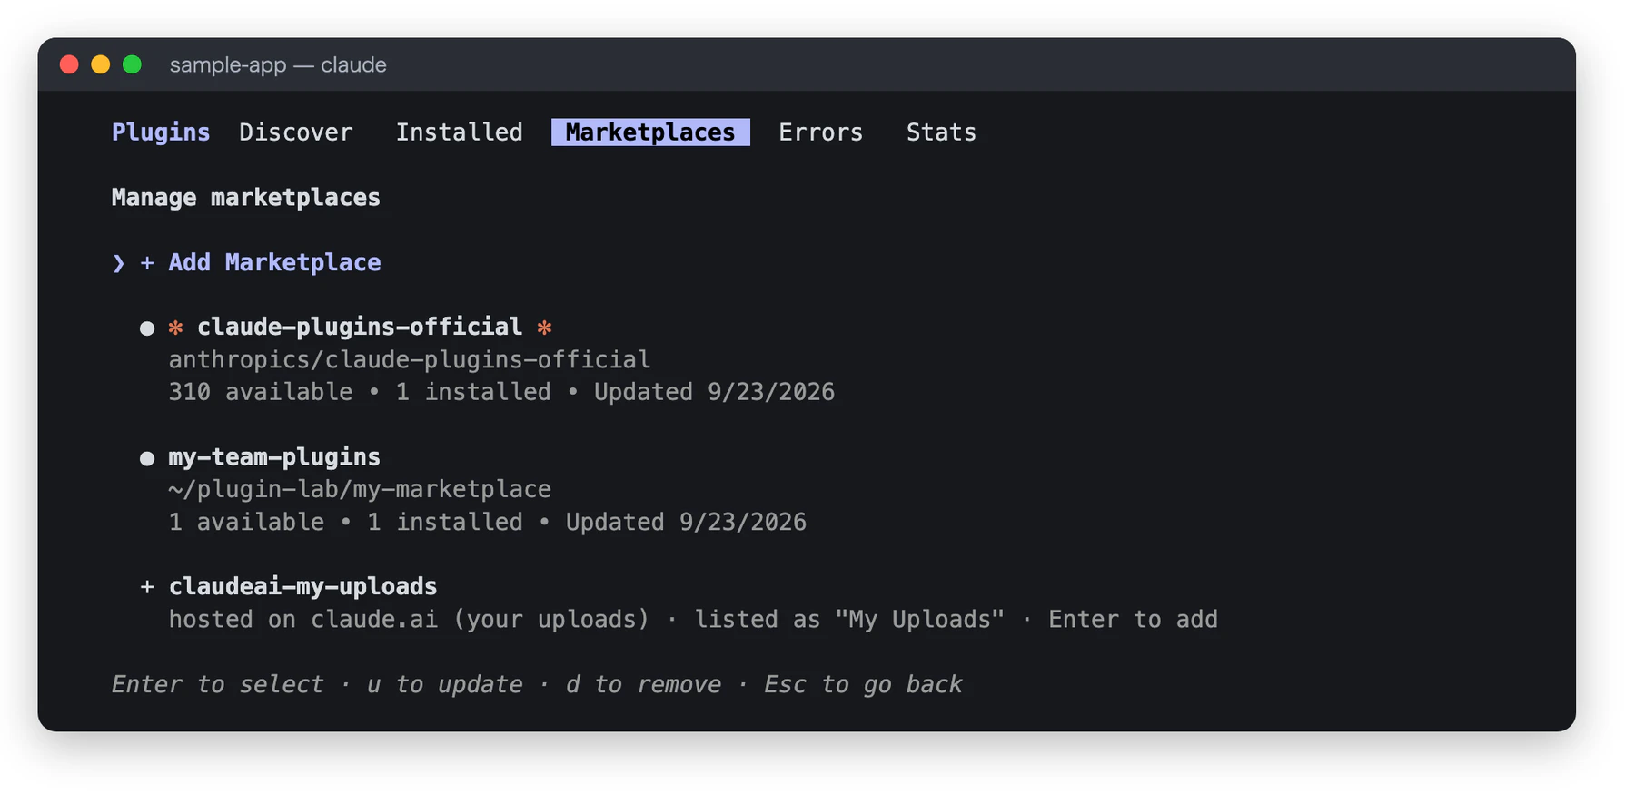Click the Plugins heading label

pyautogui.click(x=161, y=132)
